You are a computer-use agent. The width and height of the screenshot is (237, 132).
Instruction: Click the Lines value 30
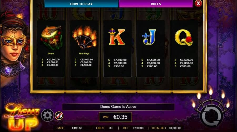[111, 128]
